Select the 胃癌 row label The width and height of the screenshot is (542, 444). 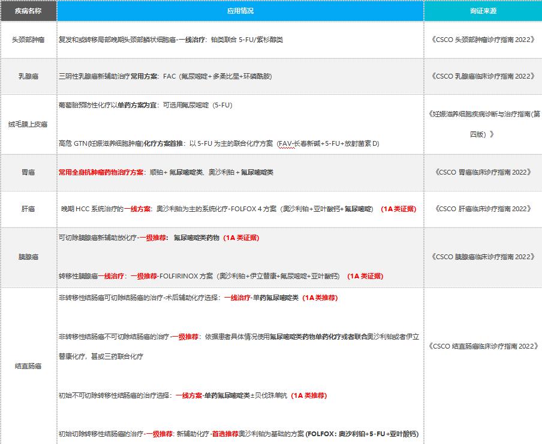click(x=28, y=172)
